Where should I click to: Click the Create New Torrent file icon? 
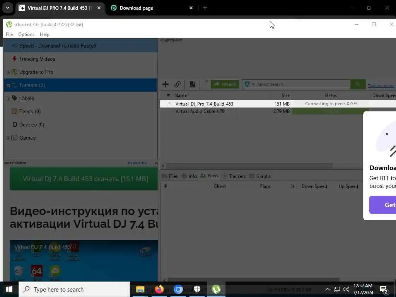[x=193, y=84]
